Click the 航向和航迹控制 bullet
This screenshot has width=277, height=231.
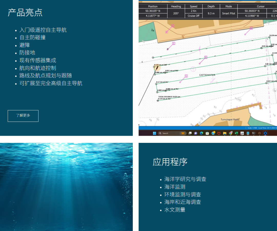(38, 68)
